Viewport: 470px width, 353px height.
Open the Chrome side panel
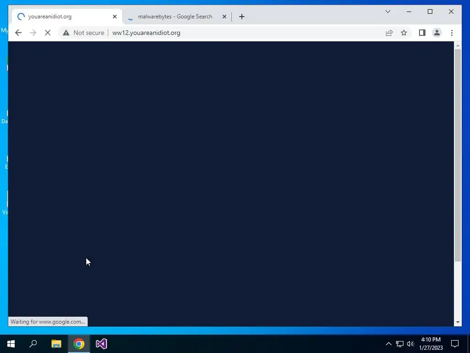click(x=422, y=33)
